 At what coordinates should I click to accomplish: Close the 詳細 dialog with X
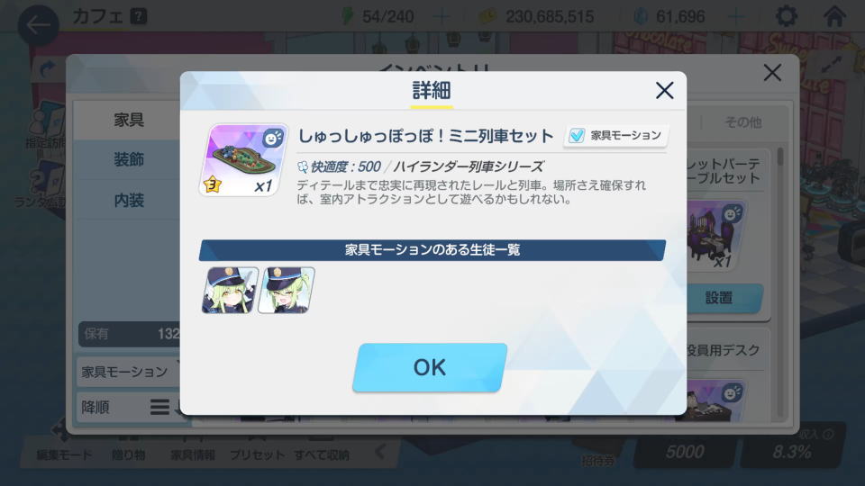[665, 90]
